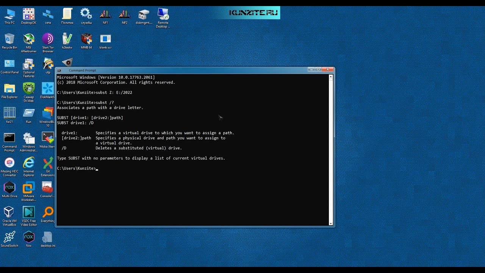Click the active C:\Users\Kunzite> prompt line
Screen dimensions: 485x273
pos(78,168)
